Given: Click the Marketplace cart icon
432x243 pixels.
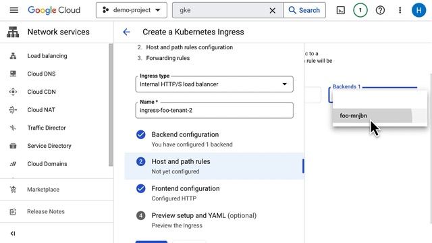Looking at the screenshot, I should 13,190.
